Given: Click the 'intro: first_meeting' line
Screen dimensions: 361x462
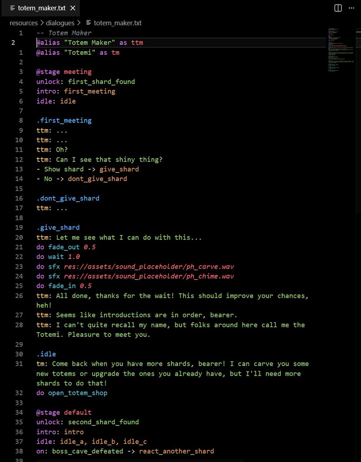Looking at the screenshot, I should click(x=76, y=91).
